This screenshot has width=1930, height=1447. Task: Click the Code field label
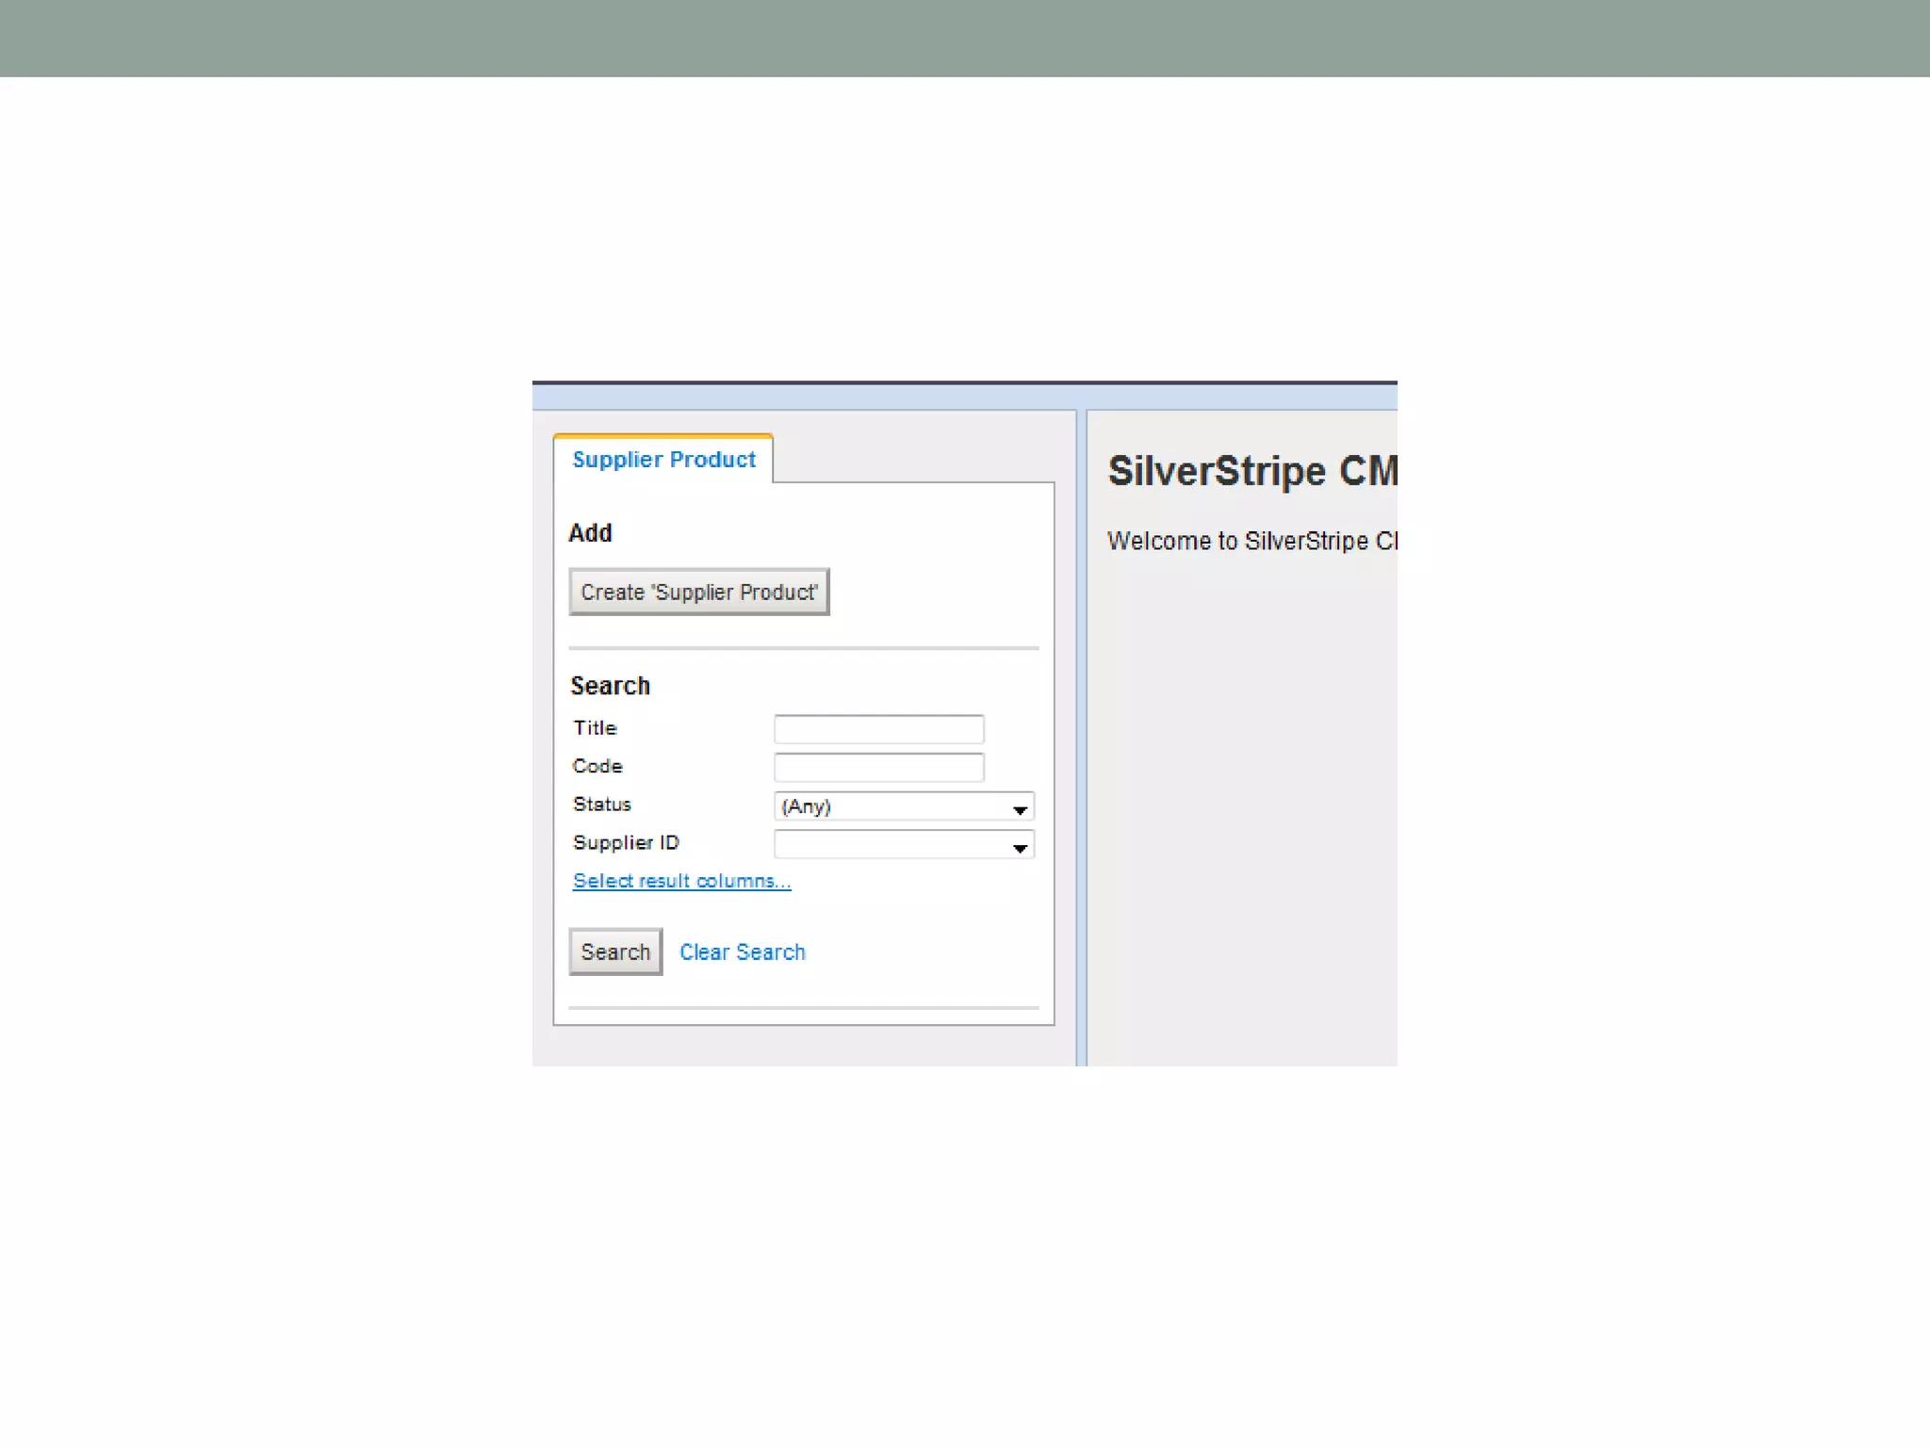click(x=597, y=766)
